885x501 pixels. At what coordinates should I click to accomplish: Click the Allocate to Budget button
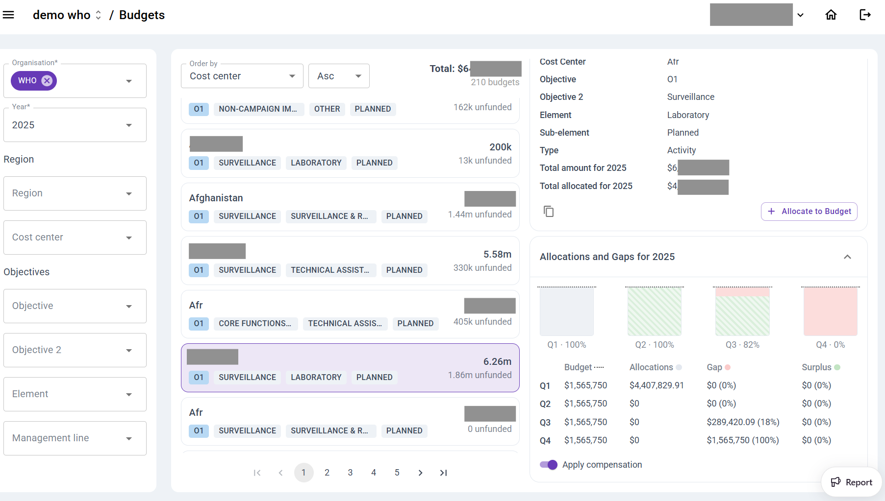pos(809,211)
